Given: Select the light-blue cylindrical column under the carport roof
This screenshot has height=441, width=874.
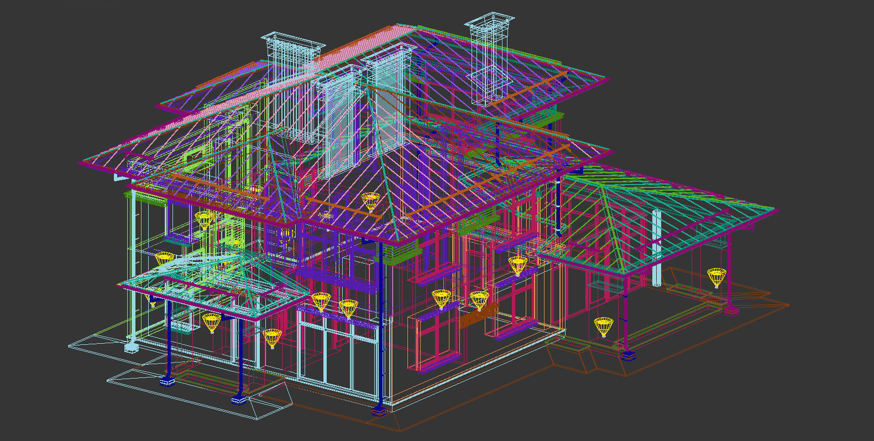Looking at the screenshot, I should tap(657, 248).
